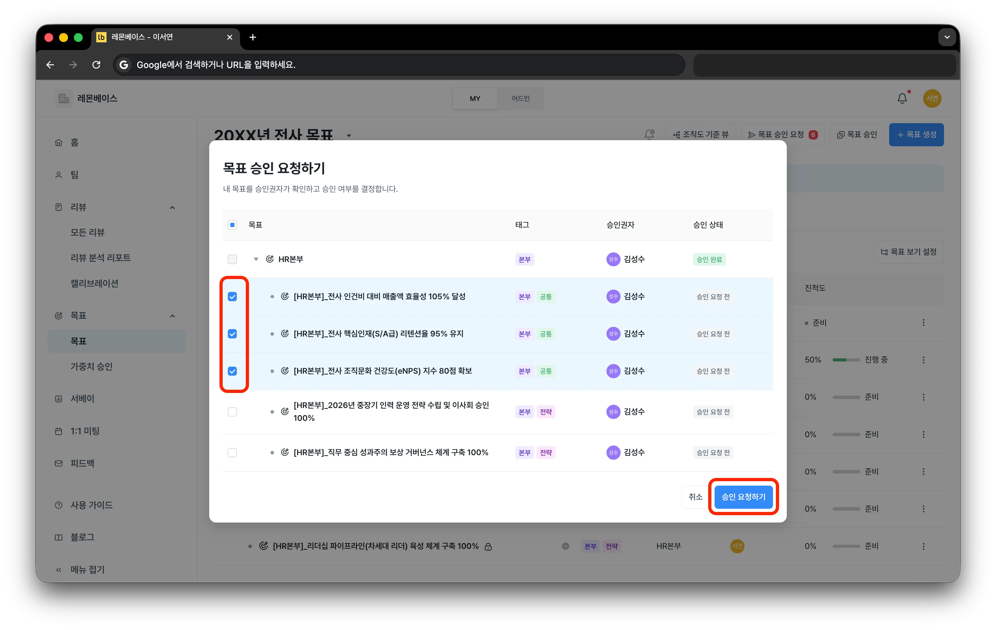Reload the page with refresh icon
Viewport: 996px width, 630px height.
point(96,65)
